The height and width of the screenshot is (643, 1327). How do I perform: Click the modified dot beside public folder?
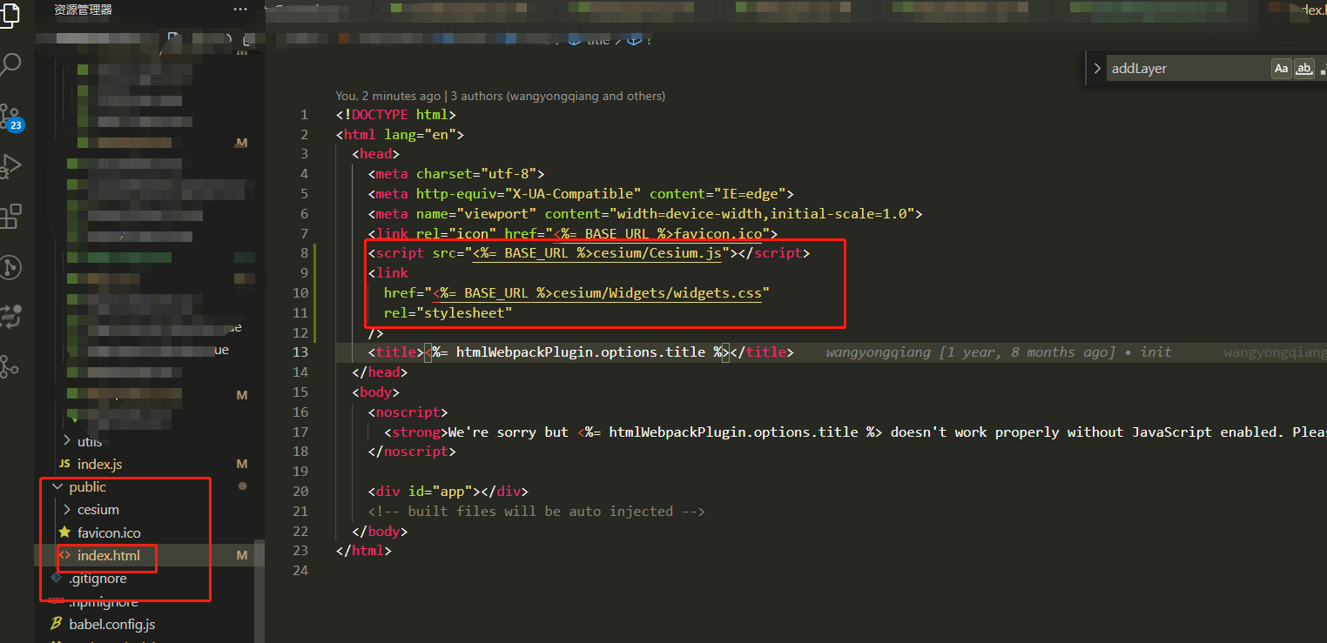click(242, 486)
